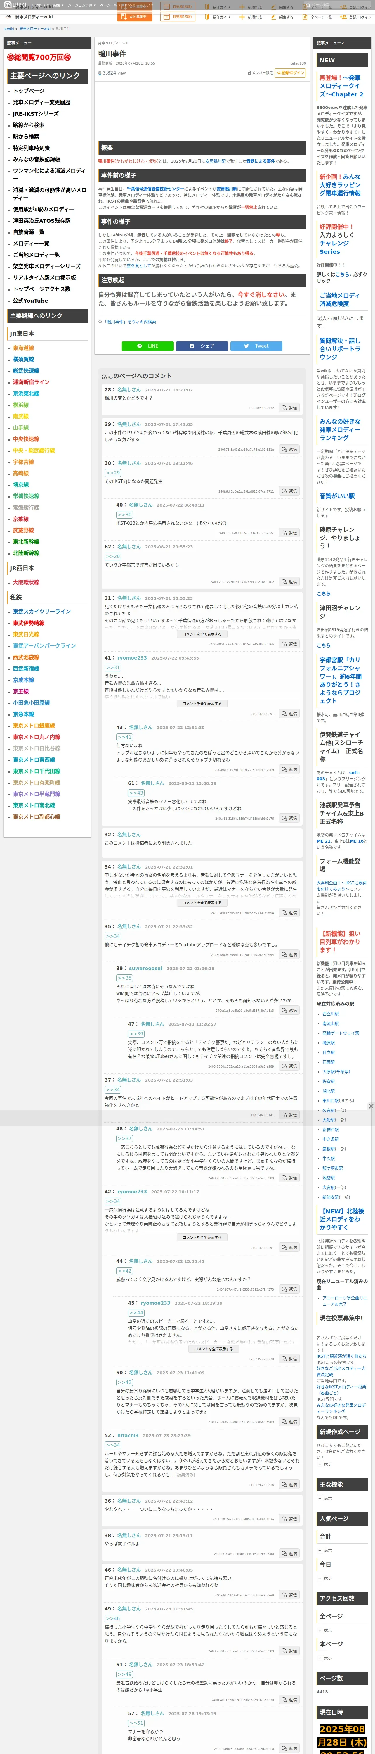This screenshot has height=1754, width=375.
Task: Open 公式YouTube from the menu
Action: pos(31,300)
